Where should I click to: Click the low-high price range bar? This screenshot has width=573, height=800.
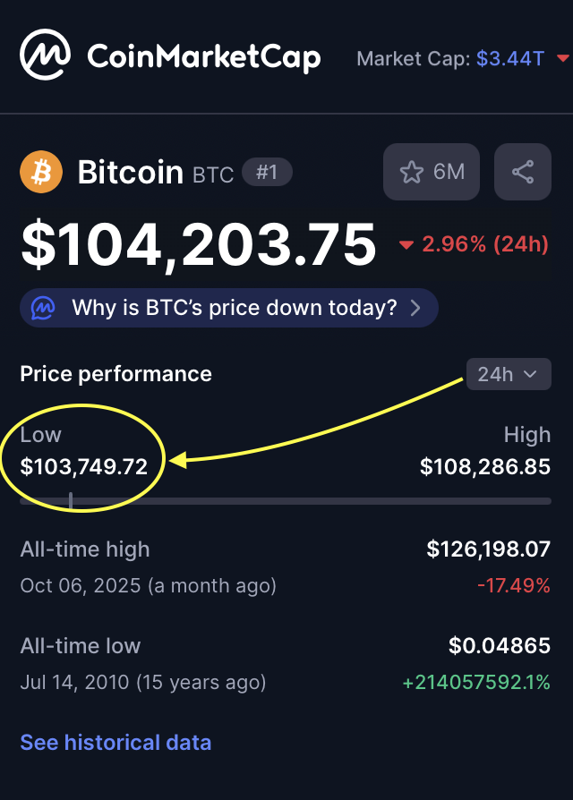point(286,501)
